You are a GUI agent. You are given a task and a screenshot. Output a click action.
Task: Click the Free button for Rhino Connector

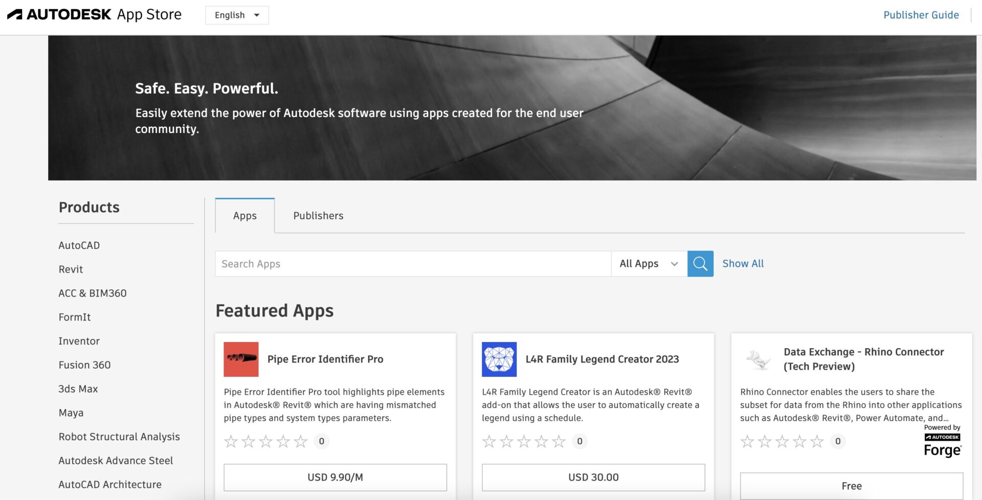pos(852,486)
